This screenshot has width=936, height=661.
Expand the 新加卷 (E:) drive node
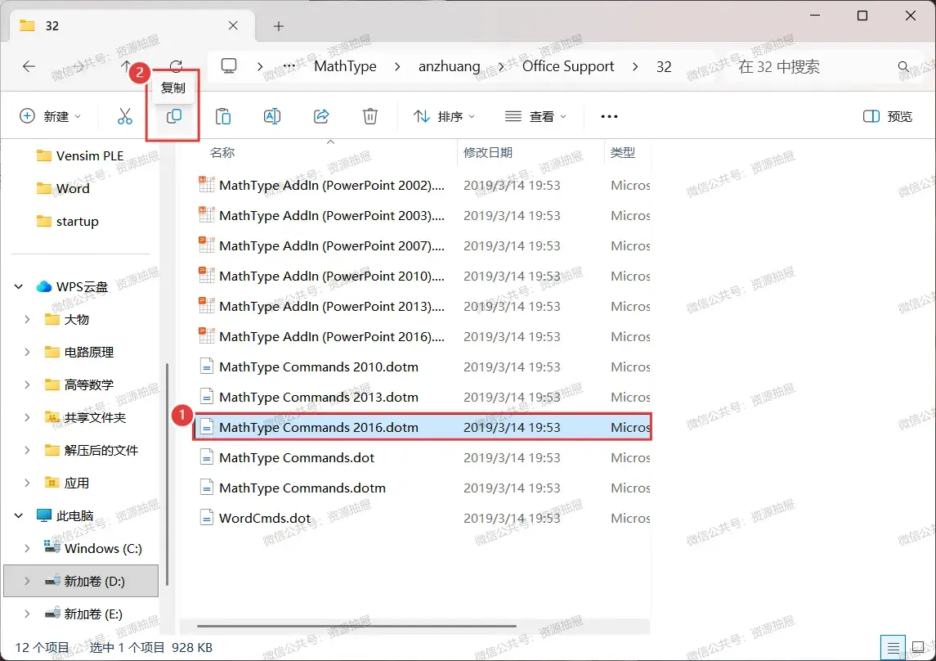point(27,614)
